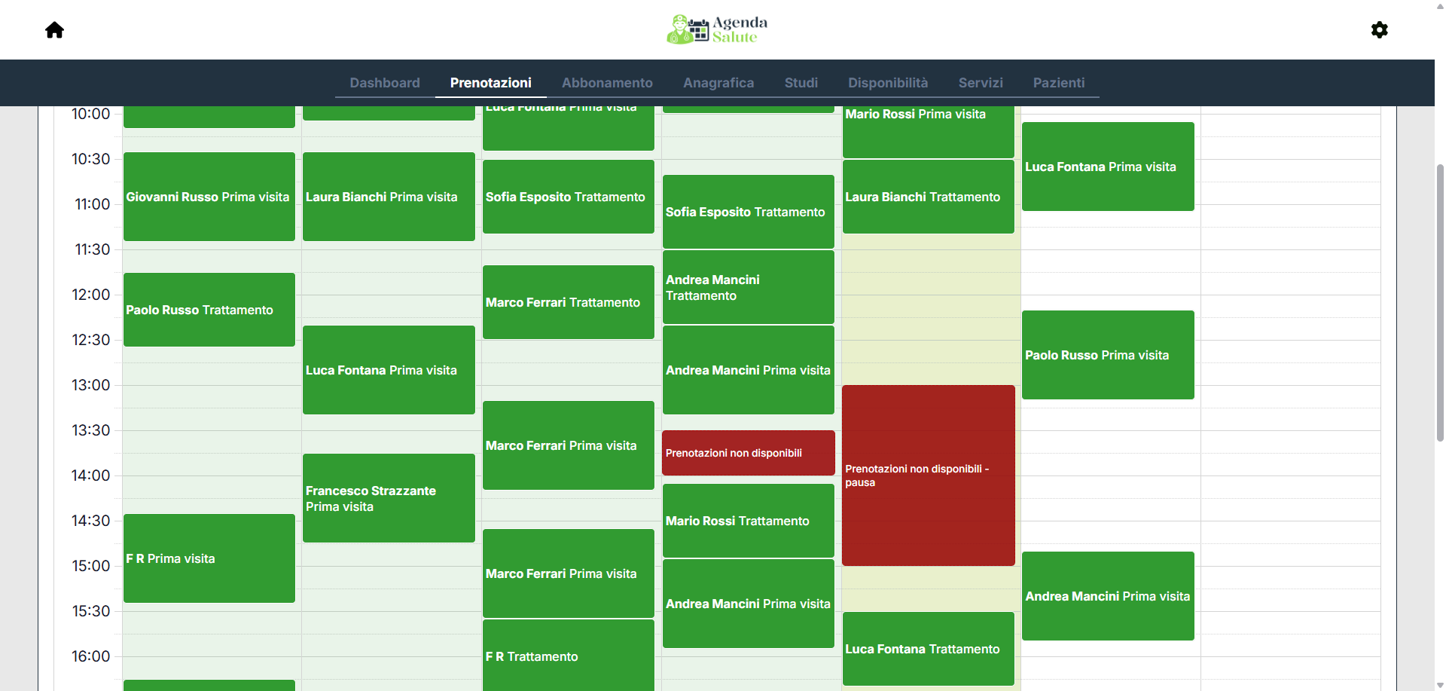Open Luca Fontana Trattamento appointment
1446x691 pixels.
(x=929, y=649)
